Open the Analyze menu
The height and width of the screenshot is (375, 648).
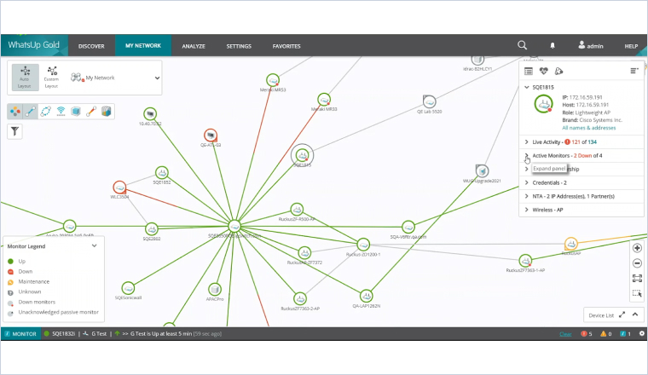coord(194,45)
